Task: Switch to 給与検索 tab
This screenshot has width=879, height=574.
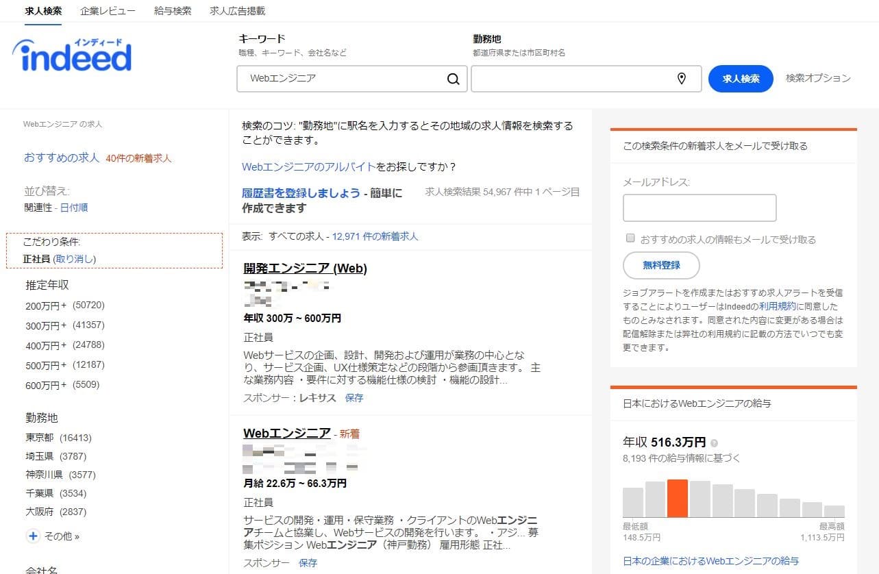Action: pos(173,11)
